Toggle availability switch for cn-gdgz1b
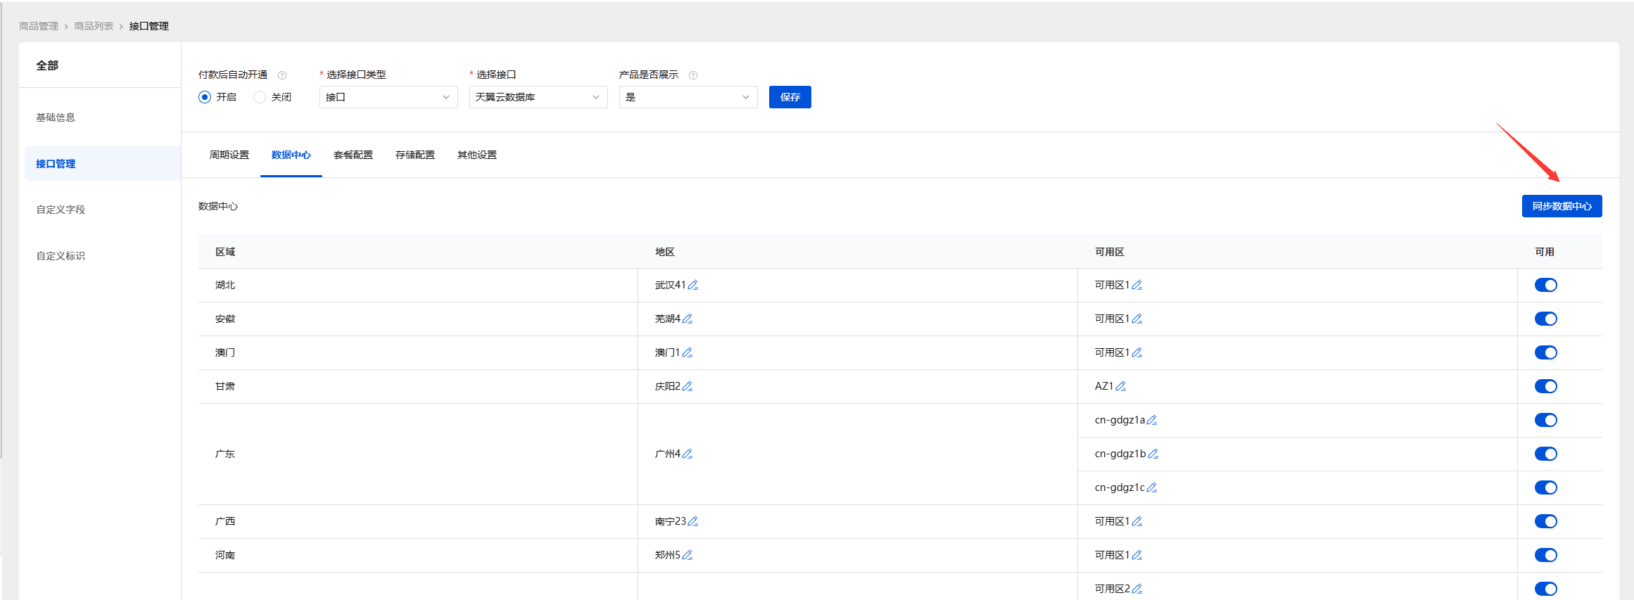1634x600 pixels. pyautogui.click(x=1546, y=454)
